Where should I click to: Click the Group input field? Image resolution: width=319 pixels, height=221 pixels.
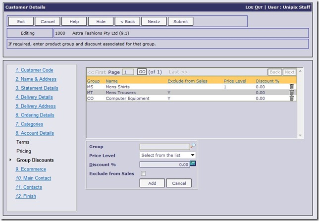(x=164, y=147)
